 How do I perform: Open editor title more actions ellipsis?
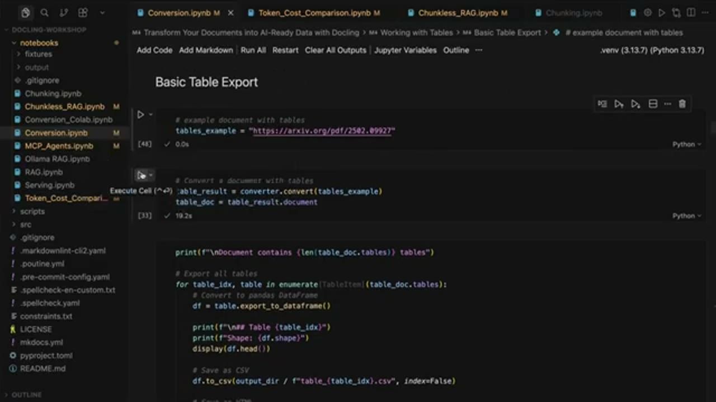pyautogui.click(x=704, y=12)
